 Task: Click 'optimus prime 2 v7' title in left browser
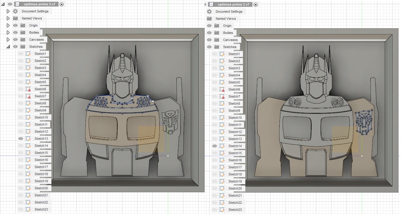(x=39, y=4)
